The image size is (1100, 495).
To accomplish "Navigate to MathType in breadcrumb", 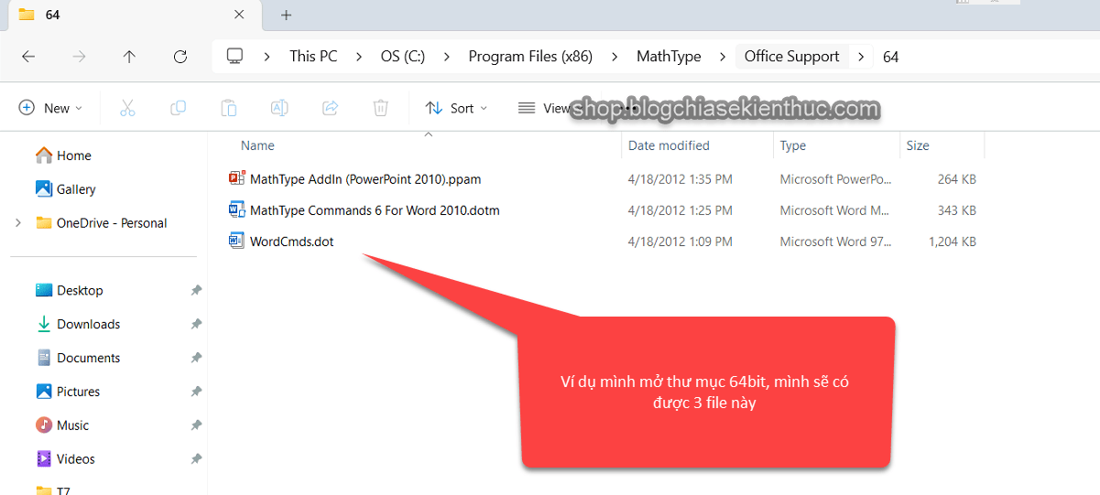I will pos(669,57).
